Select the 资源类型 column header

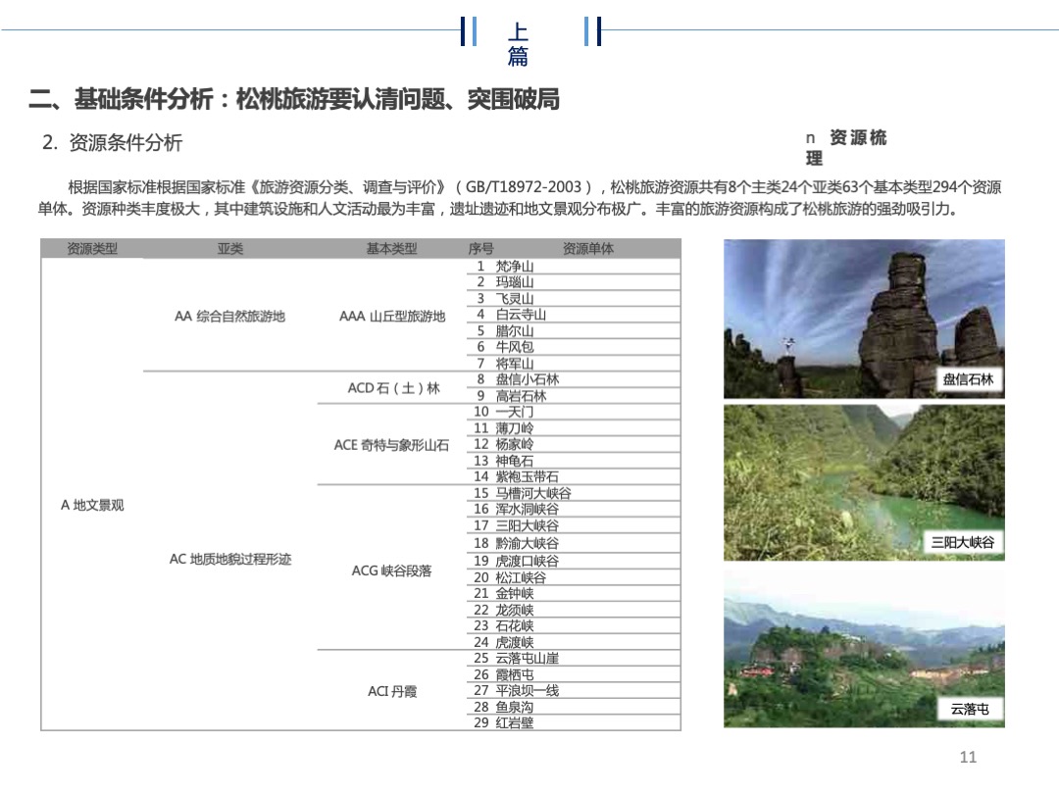pos(91,248)
